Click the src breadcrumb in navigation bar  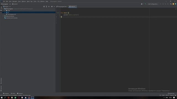click(x=10, y=4)
